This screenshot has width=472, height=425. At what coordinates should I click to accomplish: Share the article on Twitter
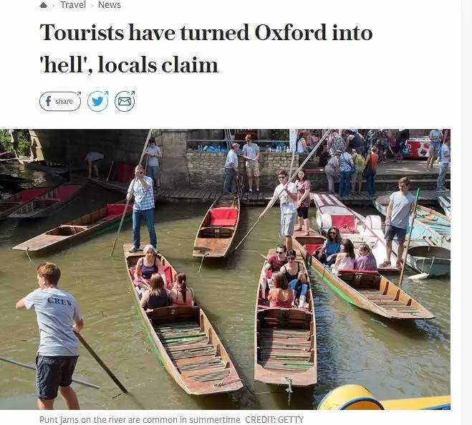click(x=97, y=101)
